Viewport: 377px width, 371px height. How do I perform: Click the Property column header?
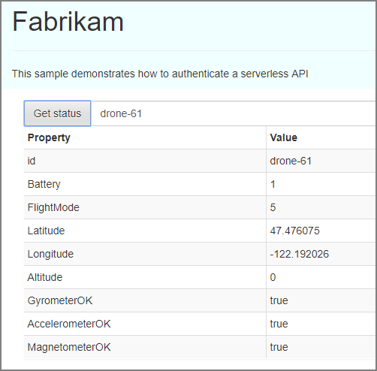[x=145, y=137]
